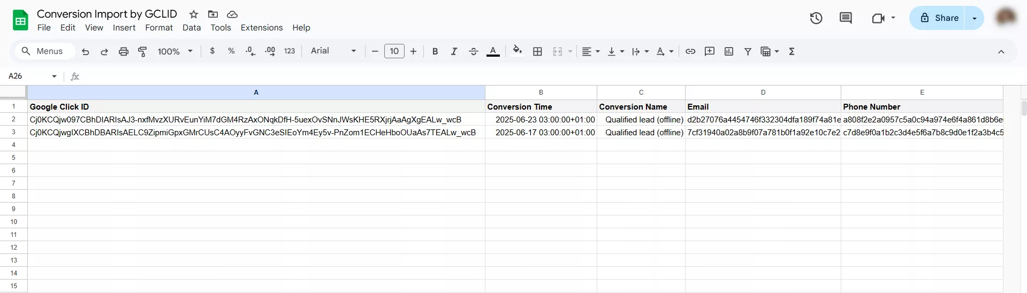Toggle strikethrough formatting
Screen dimensions: 1027x293
click(473, 51)
